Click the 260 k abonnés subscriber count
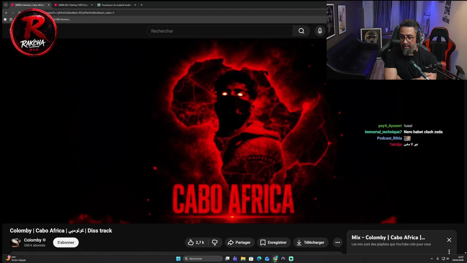Image resolution: width=467 pixels, height=263 pixels. coord(35,245)
